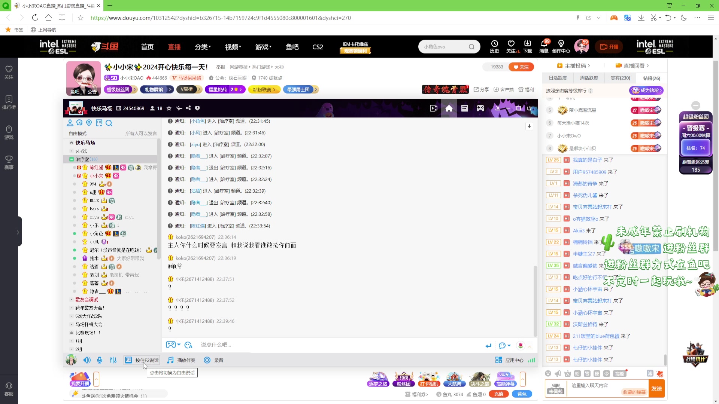Switch to the 贵宾(230) tab
The height and width of the screenshot is (404, 719).
(620, 78)
